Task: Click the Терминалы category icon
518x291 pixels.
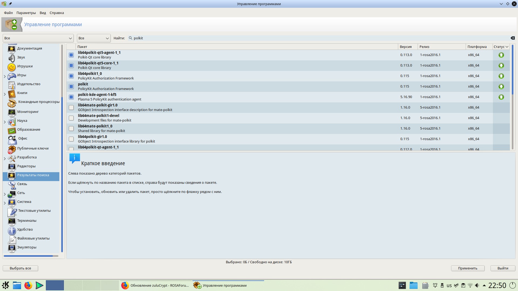Action: pyautogui.click(x=12, y=221)
